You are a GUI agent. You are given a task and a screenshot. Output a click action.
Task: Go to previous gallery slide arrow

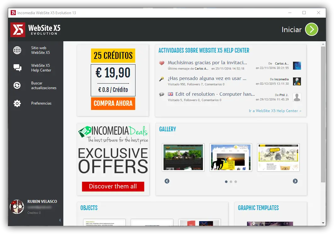167,181
